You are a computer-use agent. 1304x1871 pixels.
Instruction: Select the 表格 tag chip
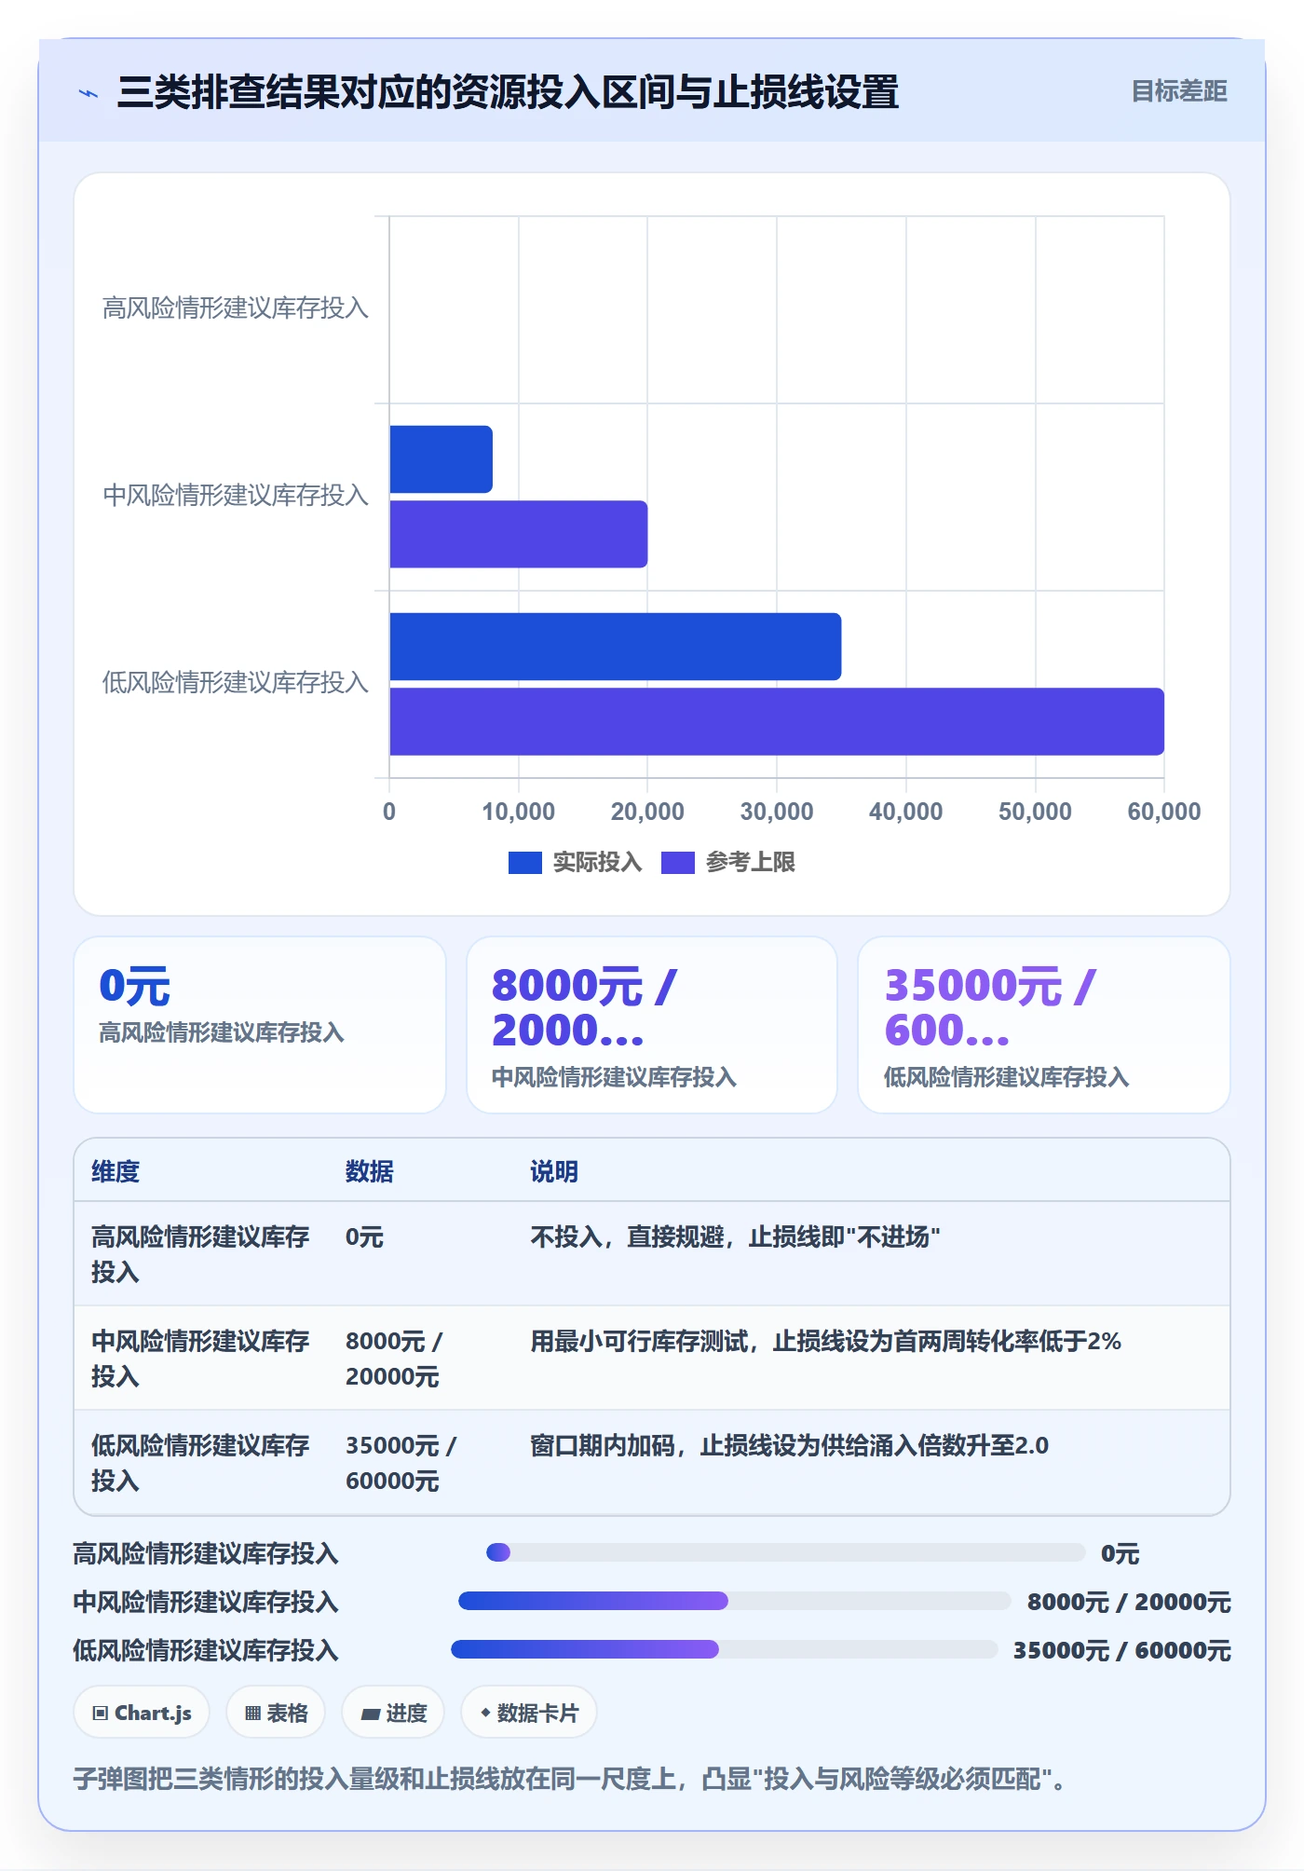pyautogui.click(x=276, y=1713)
